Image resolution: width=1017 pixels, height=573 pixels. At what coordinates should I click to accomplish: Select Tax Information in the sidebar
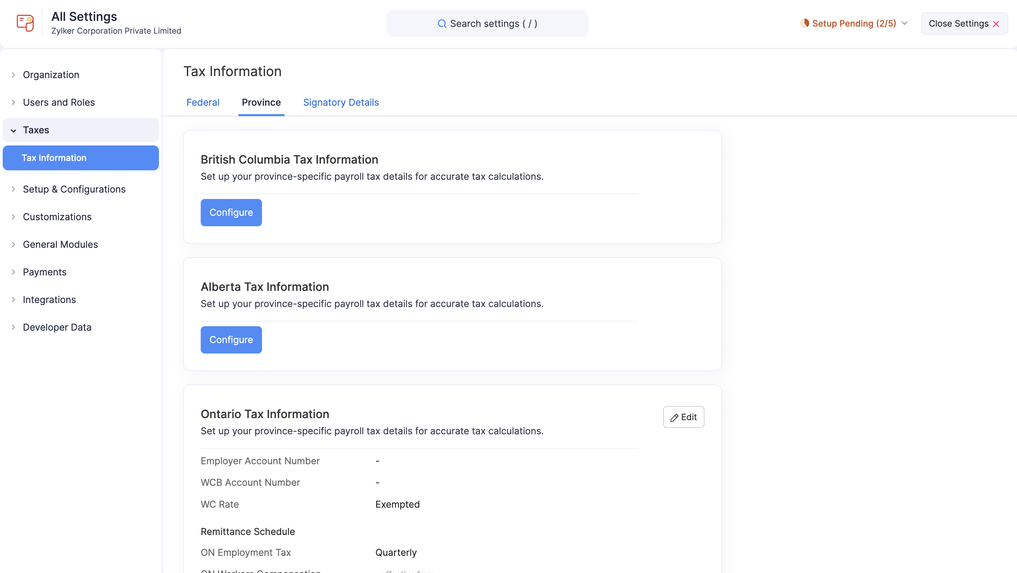click(54, 158)
